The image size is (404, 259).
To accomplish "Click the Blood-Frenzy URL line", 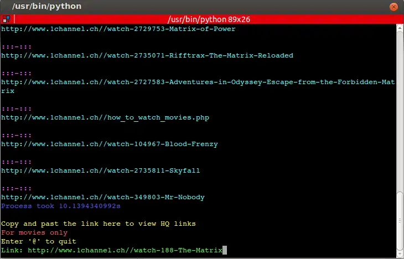I will tap(110, 144).
